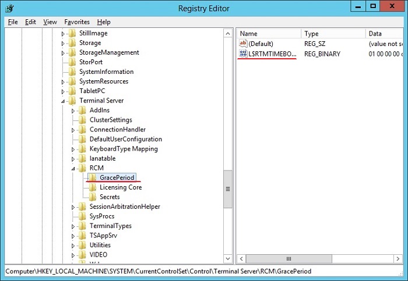The image size is (408, 281).
Task: Expand the AddIns key node
Action: (x=74, y=111)
